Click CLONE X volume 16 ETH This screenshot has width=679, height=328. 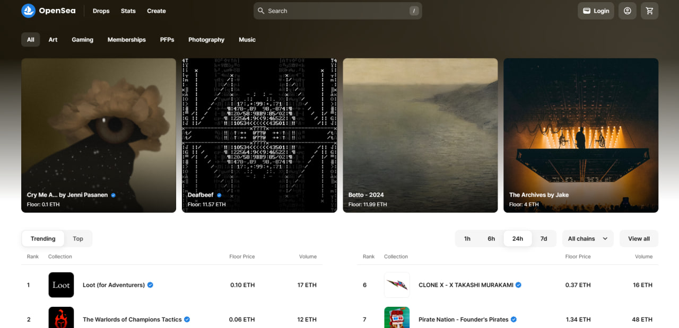[643, 285]
